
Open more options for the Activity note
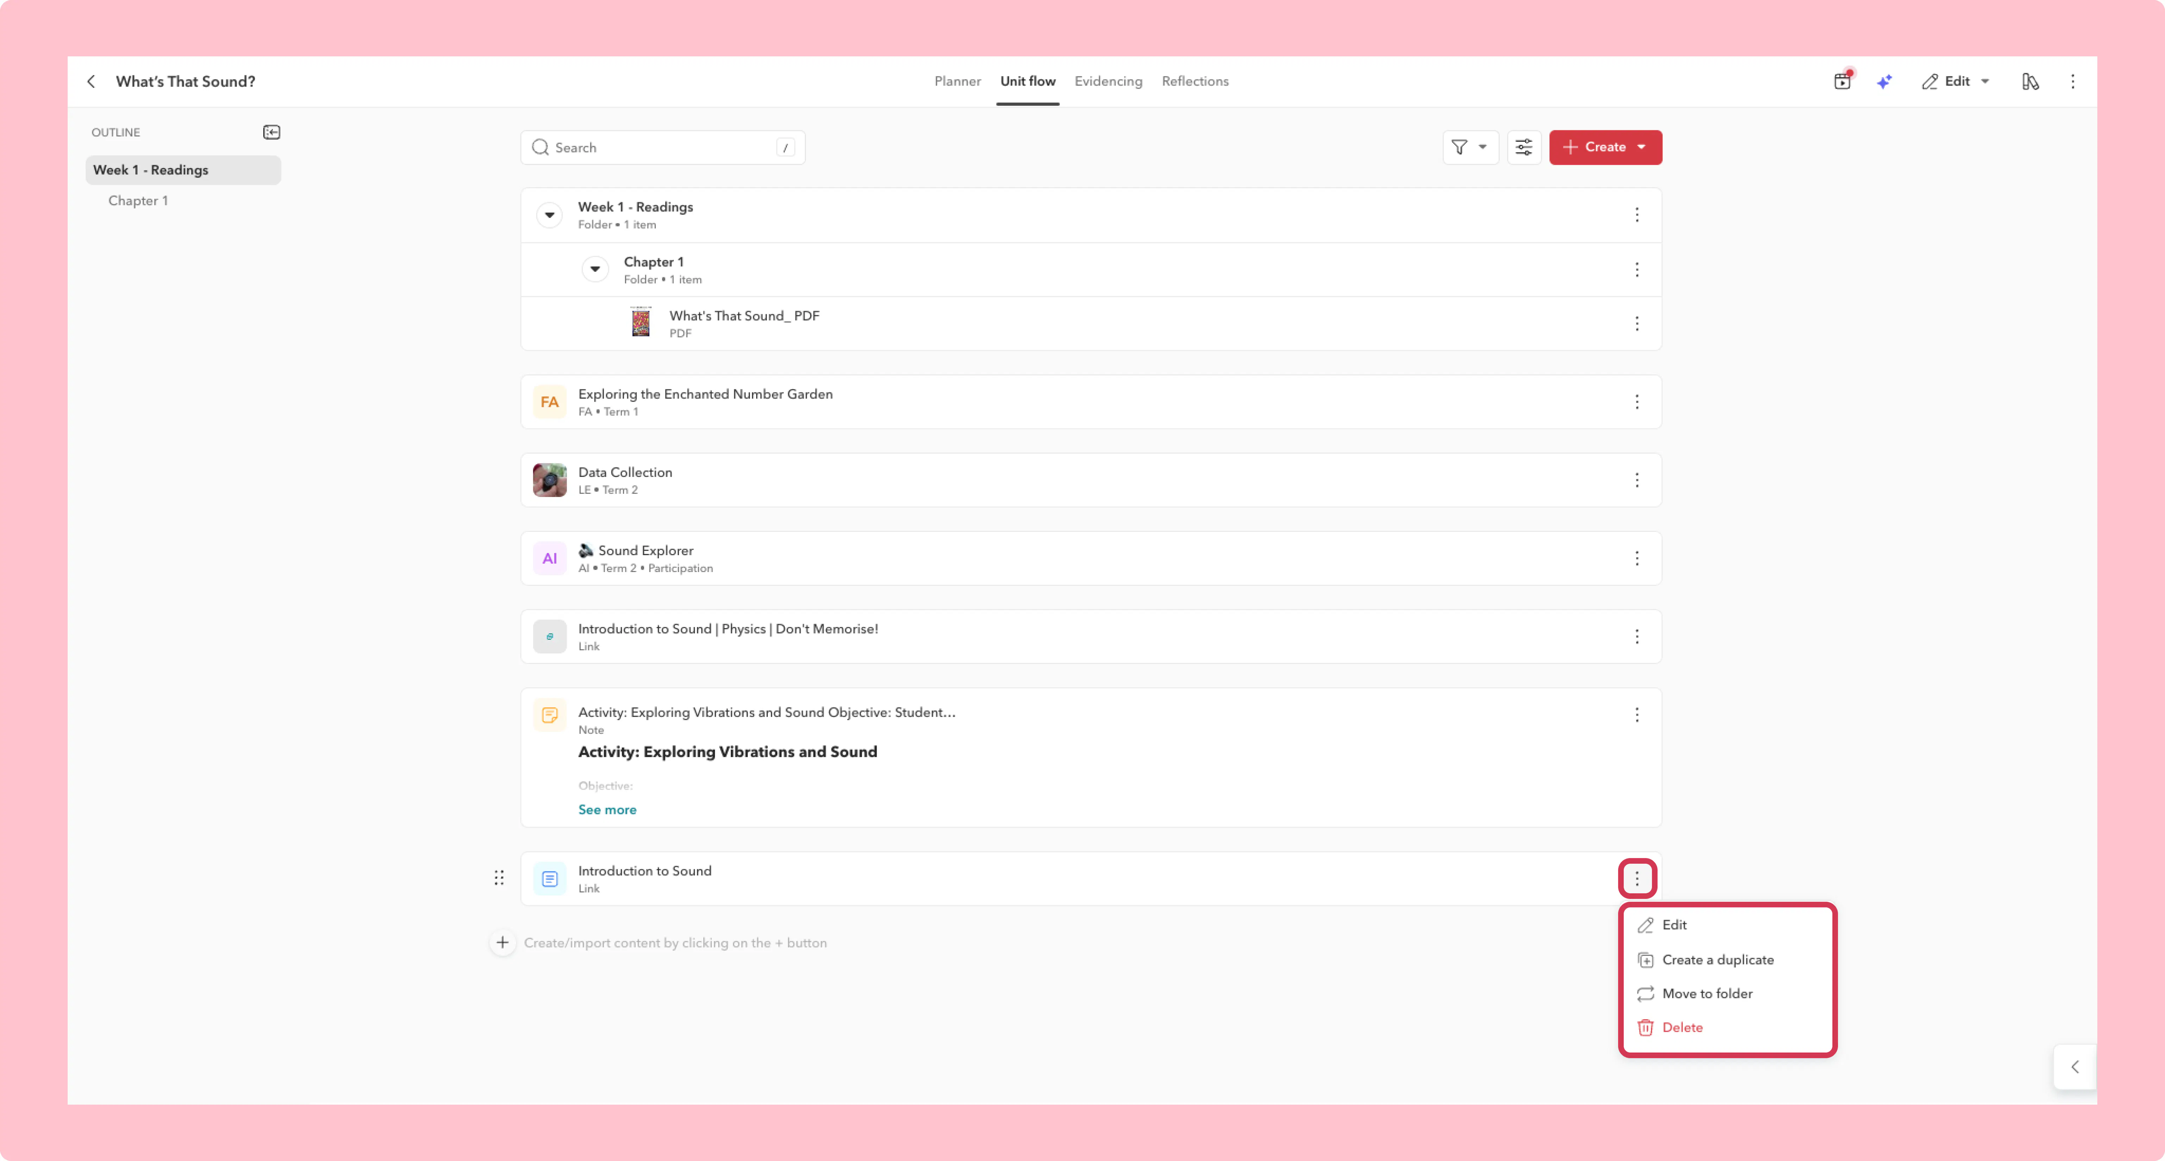tap(1636, 715)
